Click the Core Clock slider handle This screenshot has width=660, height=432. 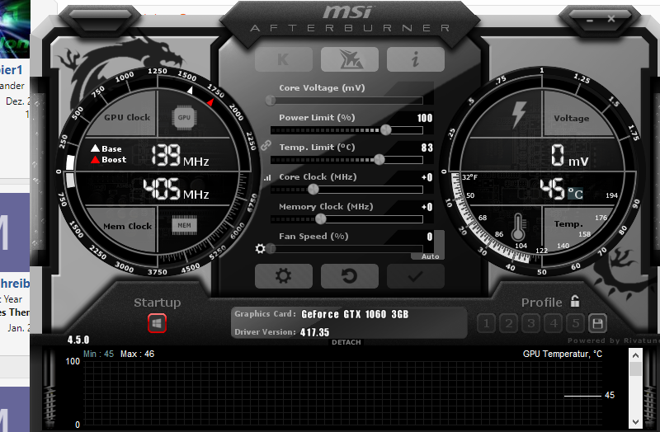[313, 190]
